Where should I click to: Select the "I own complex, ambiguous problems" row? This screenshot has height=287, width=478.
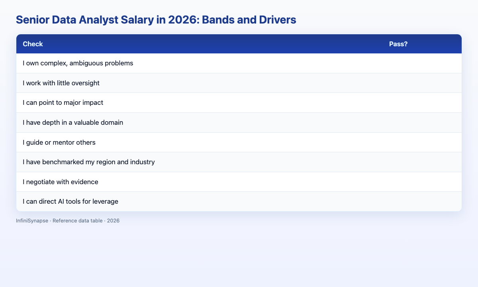(x=239, y=63)
